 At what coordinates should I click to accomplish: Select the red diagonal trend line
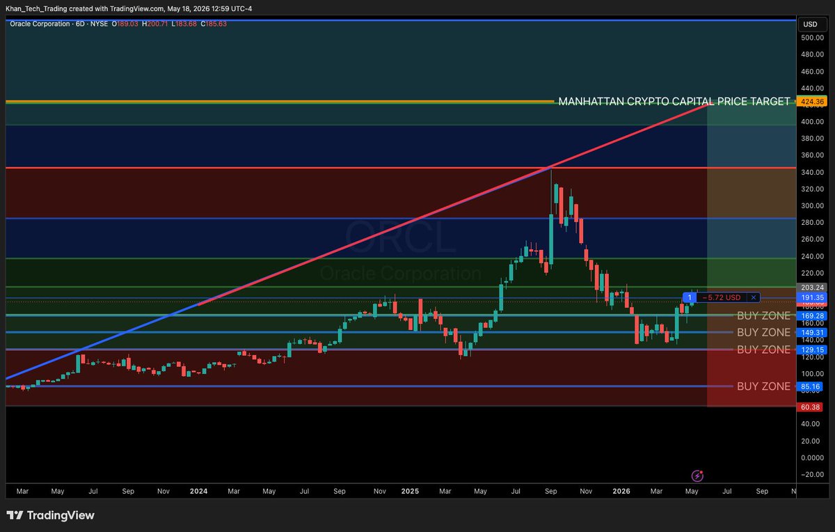(452, 205)
